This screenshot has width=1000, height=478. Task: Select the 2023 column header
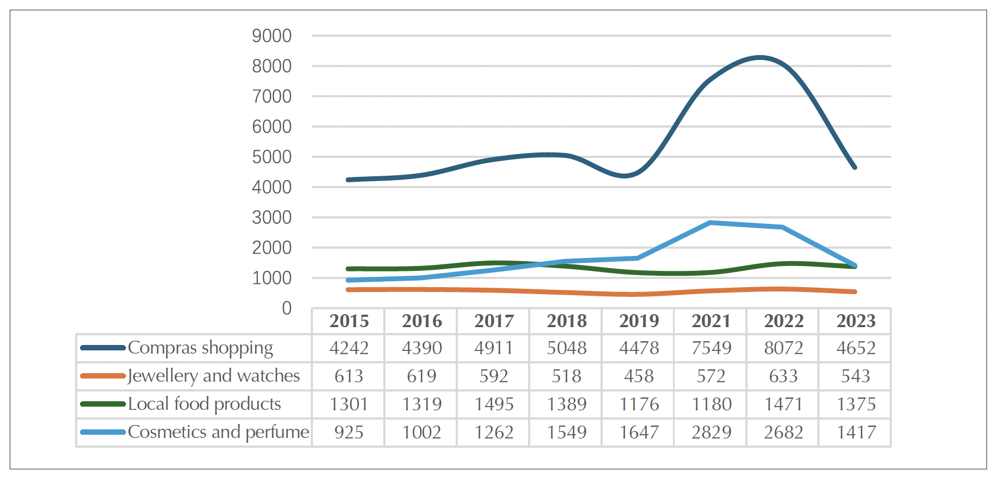click(x=856, y=321)
